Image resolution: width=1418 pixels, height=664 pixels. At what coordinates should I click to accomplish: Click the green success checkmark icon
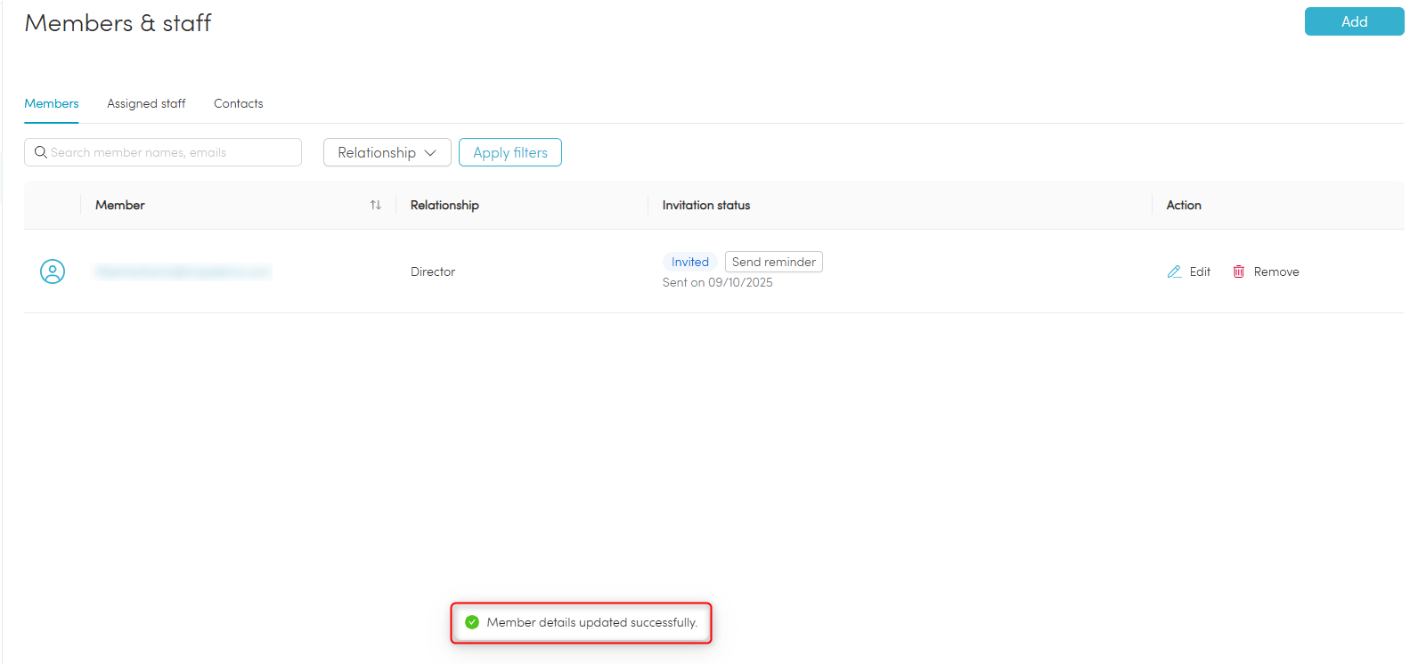click(472, 622)
